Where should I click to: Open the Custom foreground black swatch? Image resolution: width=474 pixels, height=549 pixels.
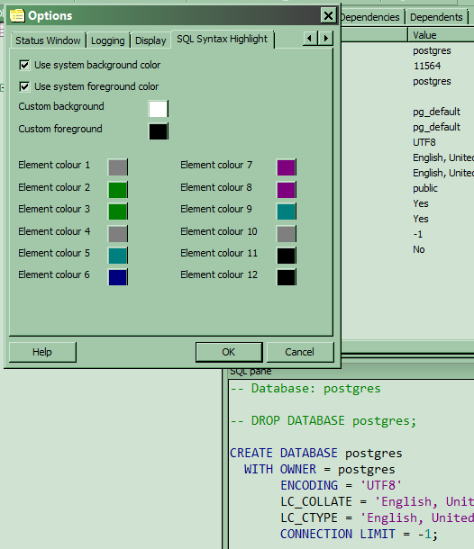pyautogui.click(x=159, y=131)
